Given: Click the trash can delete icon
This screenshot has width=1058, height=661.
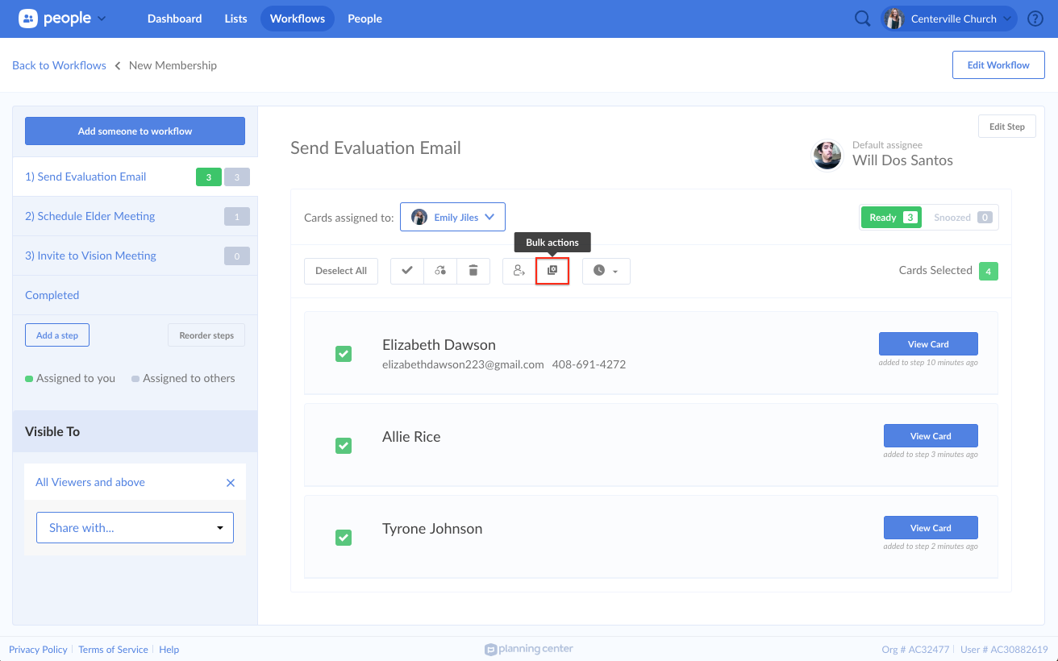Looking at the screenshot, I should click(473, 271).
